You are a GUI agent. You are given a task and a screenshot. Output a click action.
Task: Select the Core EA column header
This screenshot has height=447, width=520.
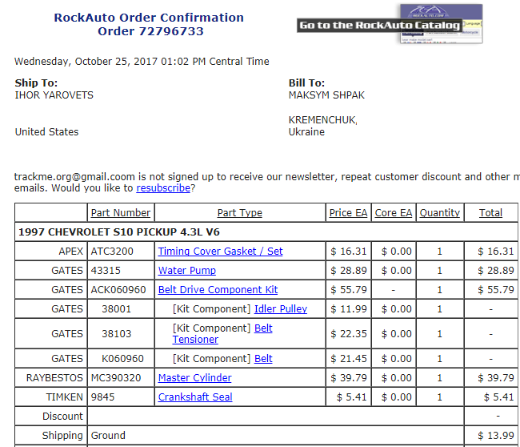[x=394, y=212]
